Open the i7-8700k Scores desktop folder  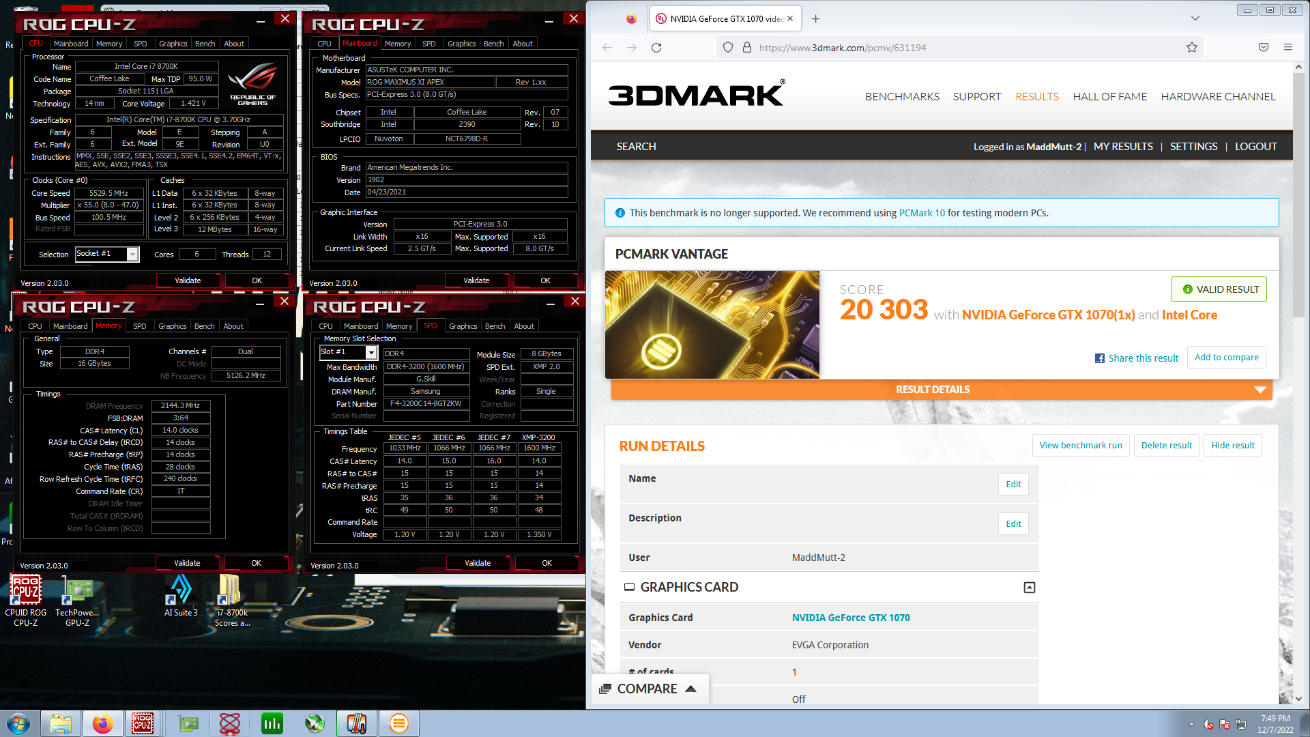[232, 601]
